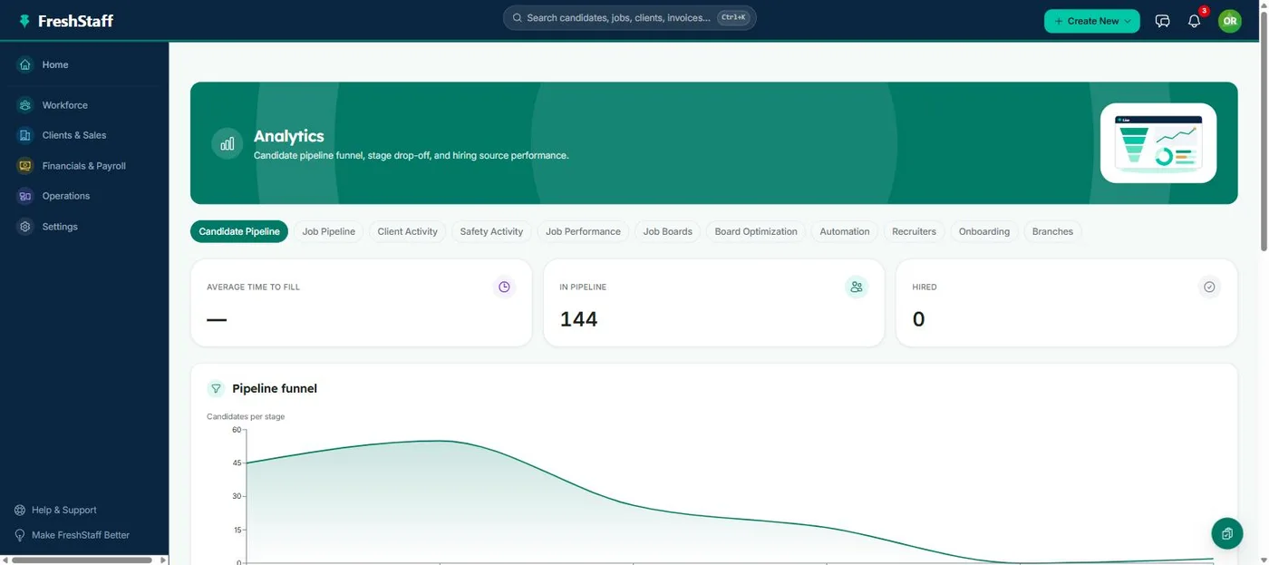Click the Settings gear icon
Viewport: 1269px width, 565px height.
point(25,227)
